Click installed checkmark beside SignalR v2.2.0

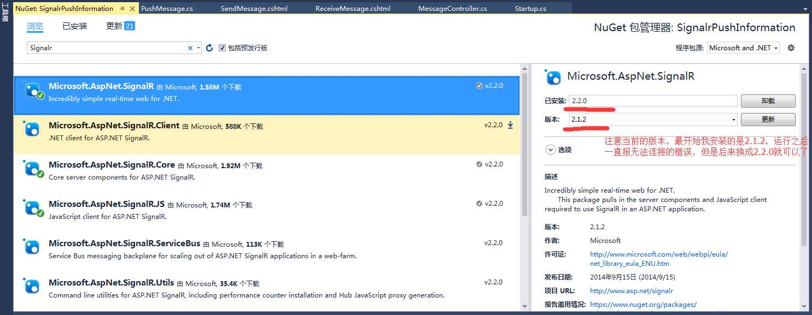click(x=479, y=86)
